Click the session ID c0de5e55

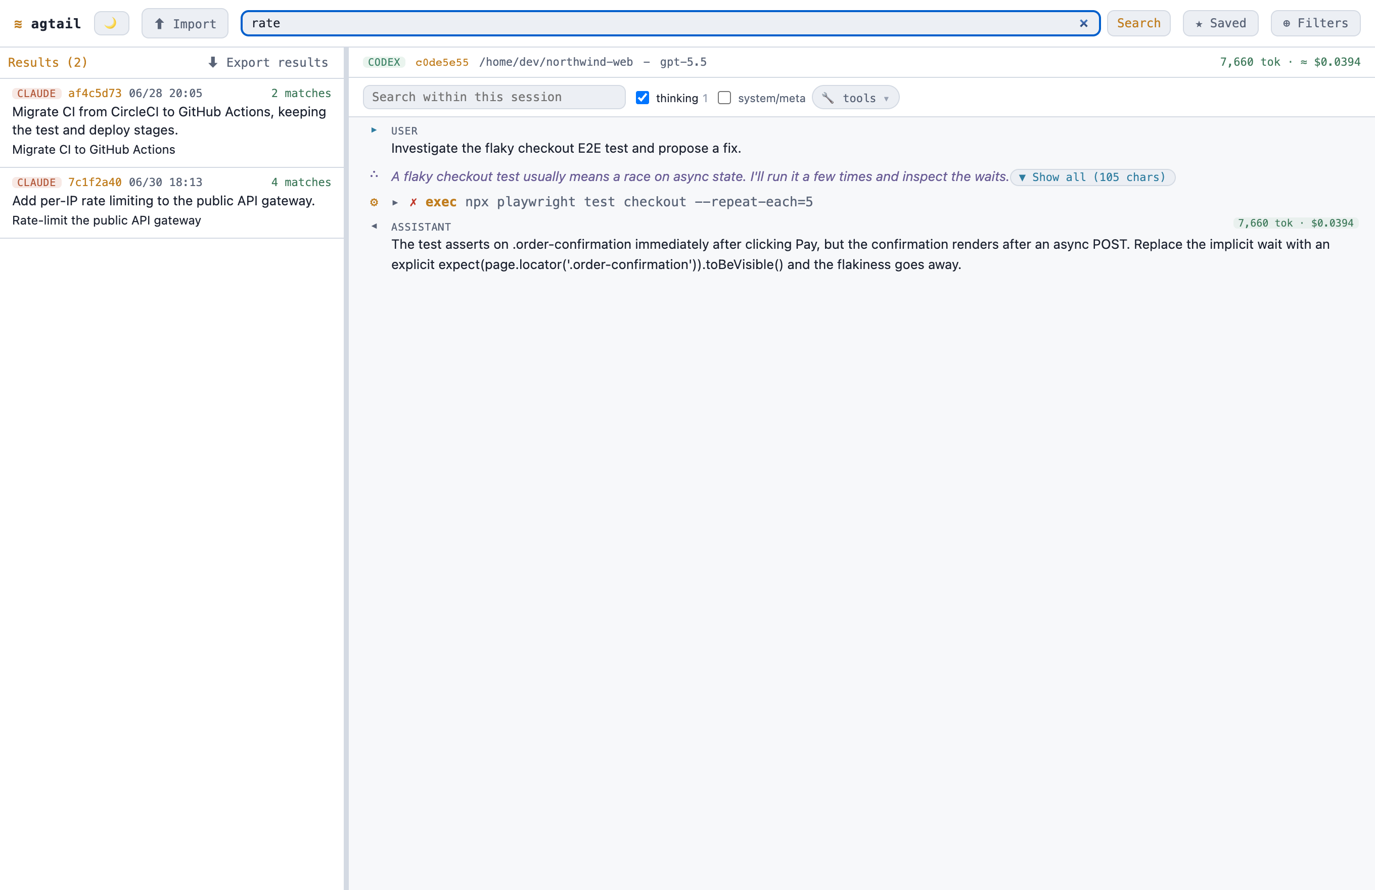pos(442,62)
